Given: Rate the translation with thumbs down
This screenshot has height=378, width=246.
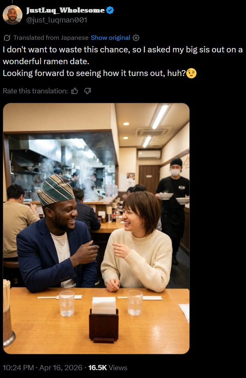Looking at the screenshot, I should 88,91.
